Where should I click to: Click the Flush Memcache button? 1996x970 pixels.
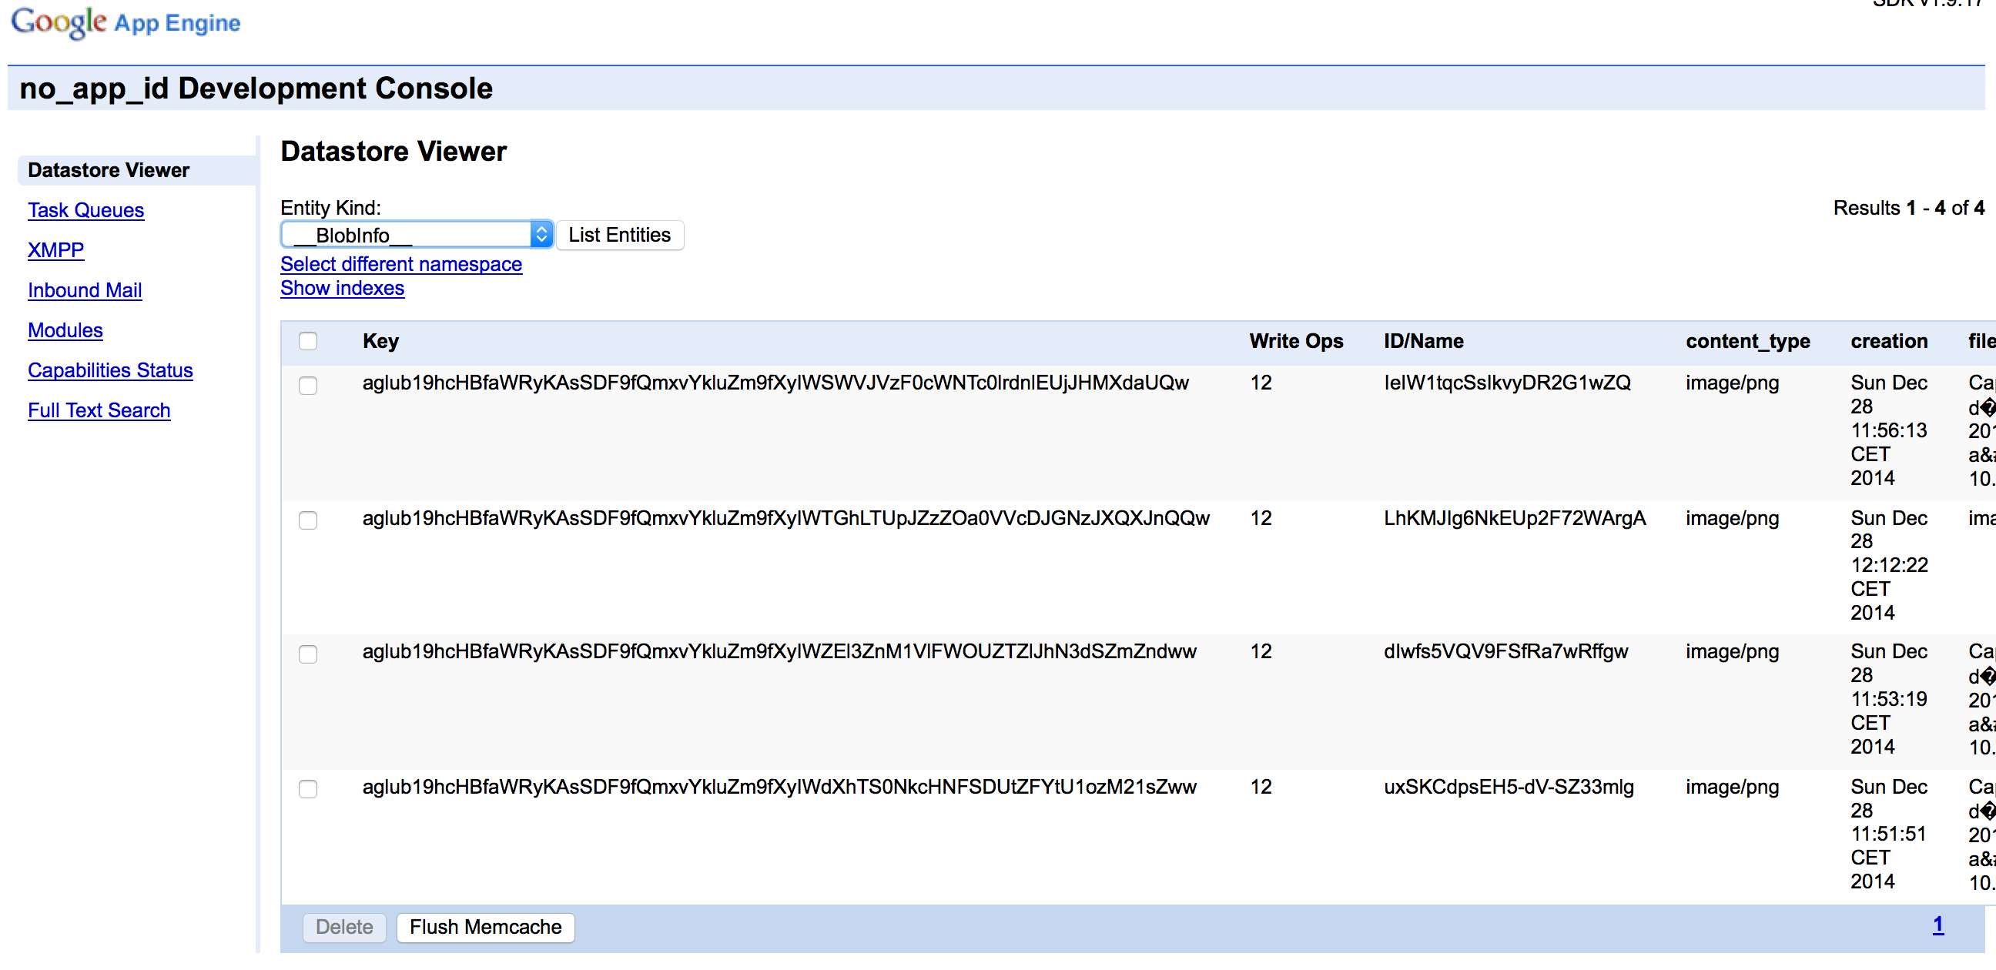(x=486, y=928)
